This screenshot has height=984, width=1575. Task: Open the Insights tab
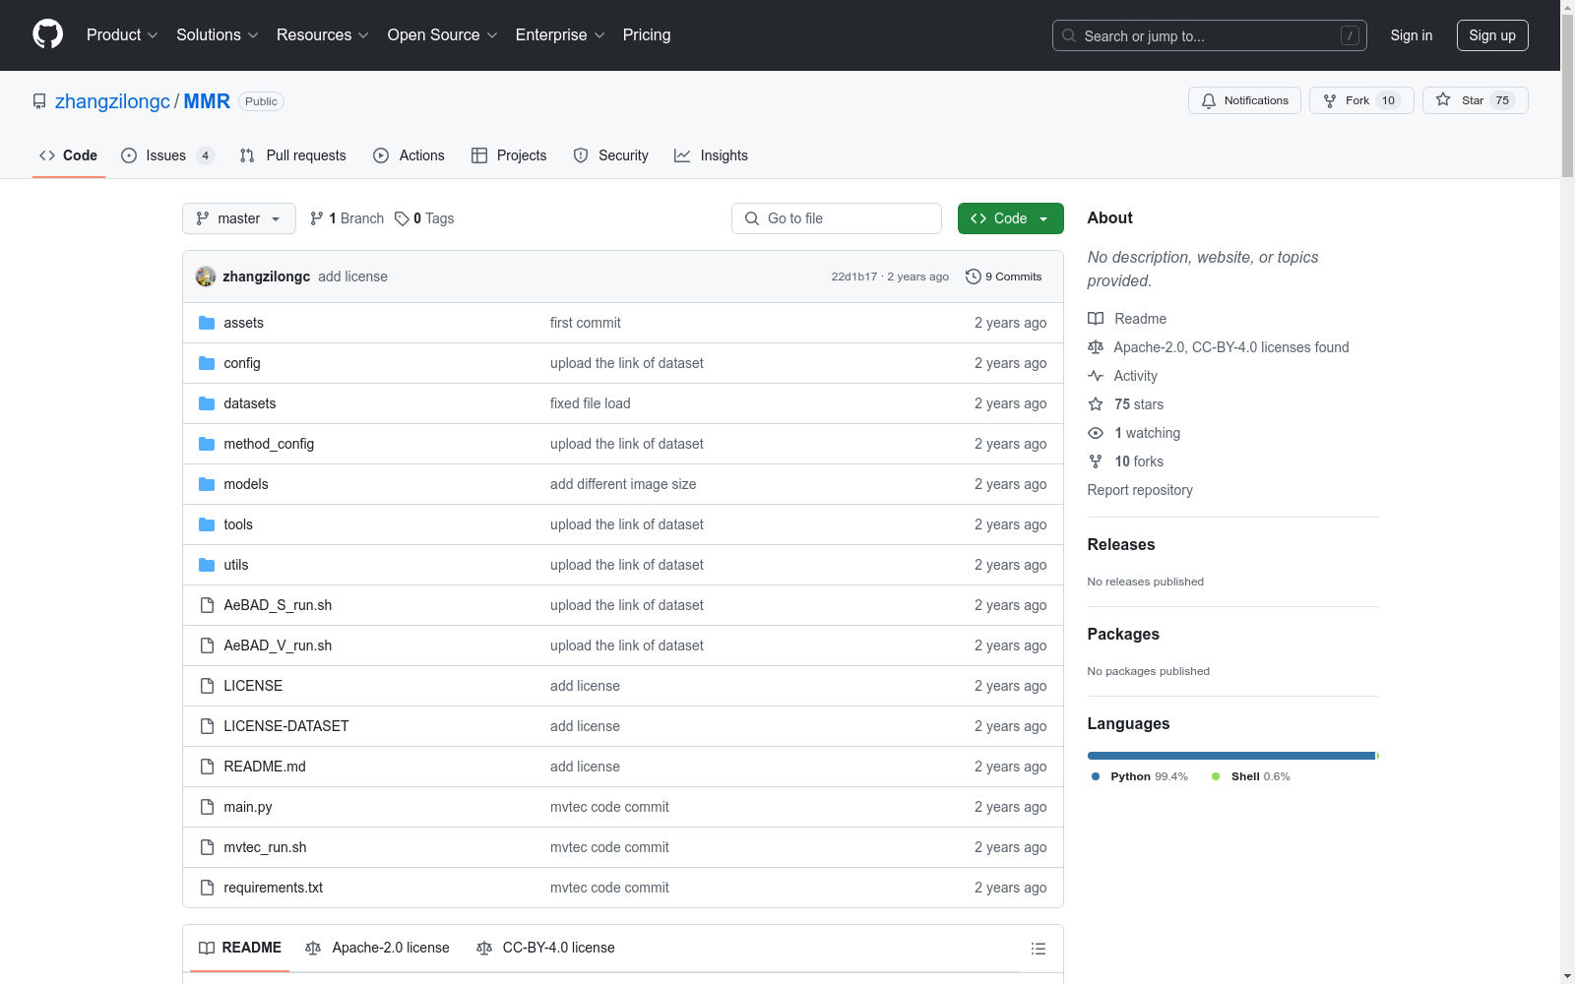(711, 155)
